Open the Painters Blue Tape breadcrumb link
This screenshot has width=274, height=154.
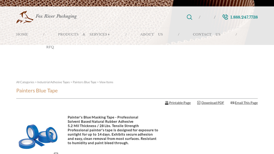coord(85,82)
